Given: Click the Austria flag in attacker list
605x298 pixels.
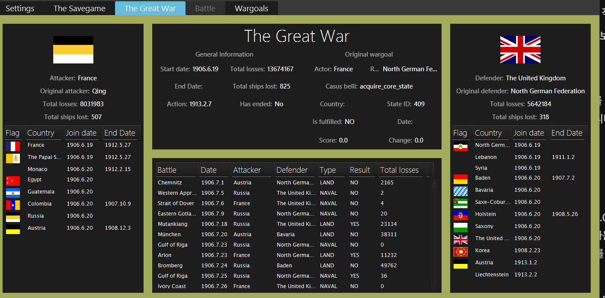Looking at the screenshot, I should coord(13,229).
